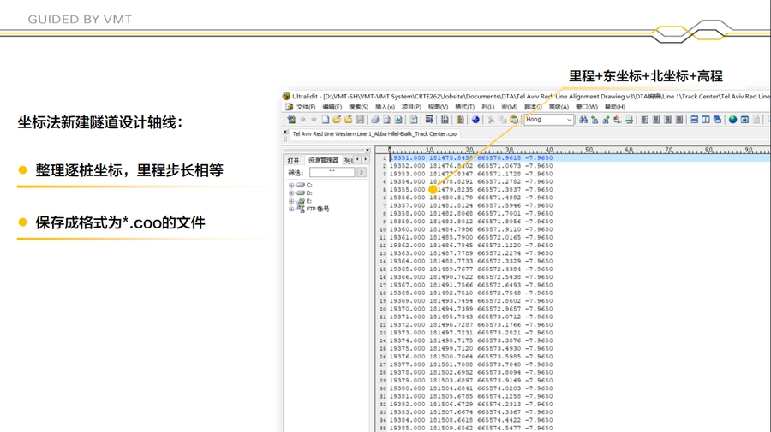Click the Find binoculars icon
The width and height of the screenshot is (771, 432).
(x=583, y=120)
